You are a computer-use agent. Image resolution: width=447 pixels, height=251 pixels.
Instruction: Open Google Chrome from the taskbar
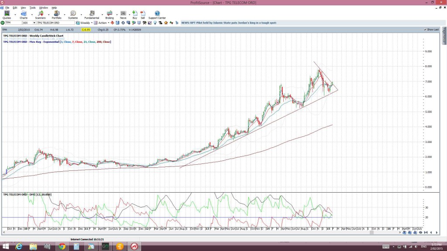(62, 247)
